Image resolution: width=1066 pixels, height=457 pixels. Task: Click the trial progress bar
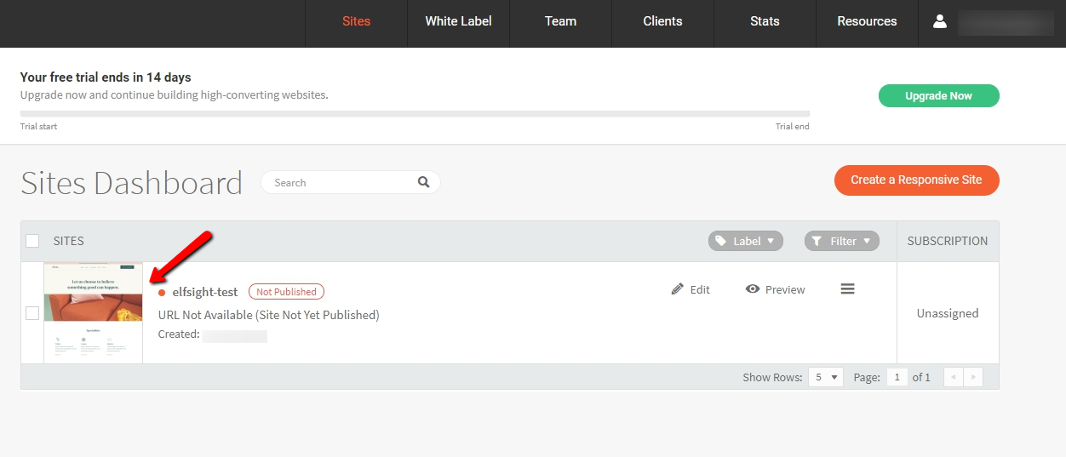[x=415, y=113]
